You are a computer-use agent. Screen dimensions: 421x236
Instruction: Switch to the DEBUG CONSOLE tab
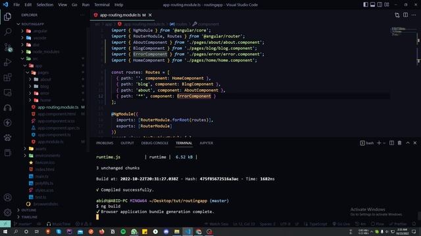pyautogui.click(x=155, y=143)
